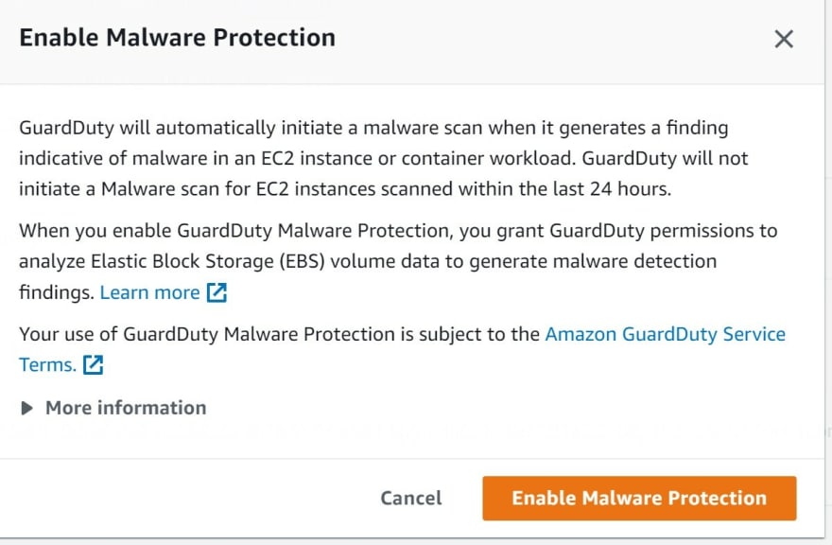Click blank footer area left of Cancel

(185, 498)
